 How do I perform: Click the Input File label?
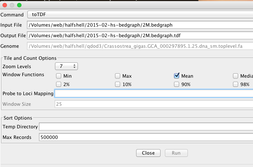[x=11, y=25]
